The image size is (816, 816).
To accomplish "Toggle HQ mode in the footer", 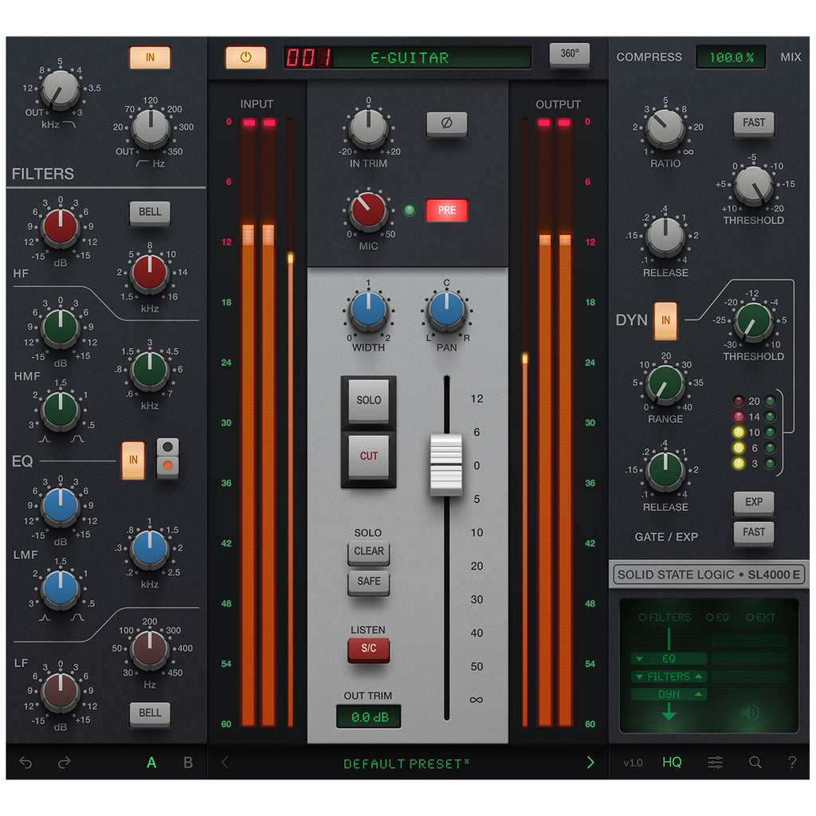I will (672, 763).
